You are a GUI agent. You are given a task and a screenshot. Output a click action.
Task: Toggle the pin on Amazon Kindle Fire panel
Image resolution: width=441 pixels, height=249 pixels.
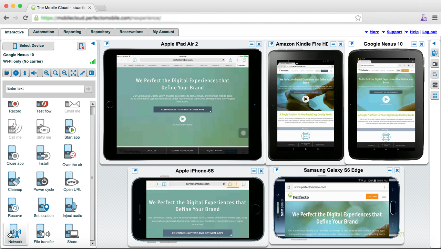click(x=271, y=44)
